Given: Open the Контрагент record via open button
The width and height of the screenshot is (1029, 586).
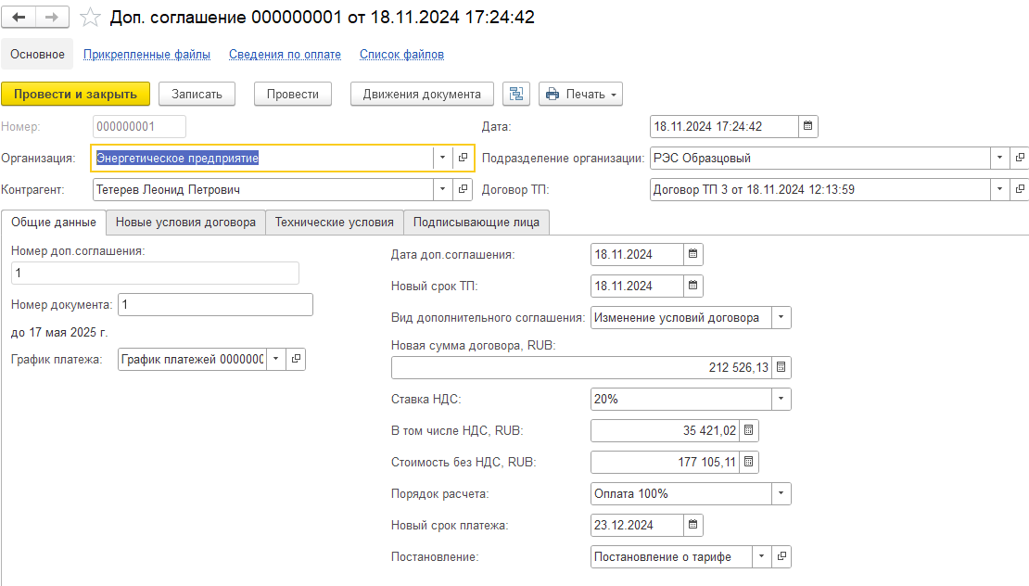Looking at the screenshot, I should coord(463,190).
